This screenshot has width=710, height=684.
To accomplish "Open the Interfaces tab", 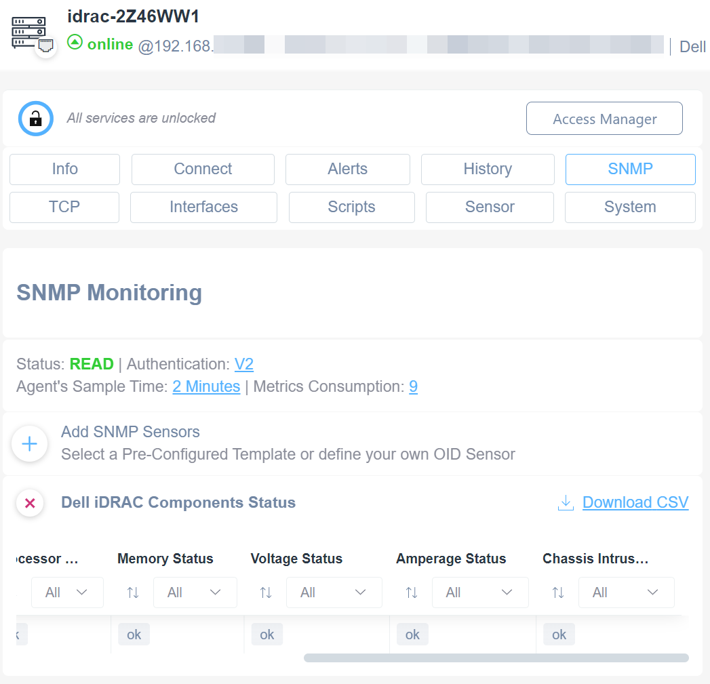I will (203, 207).
